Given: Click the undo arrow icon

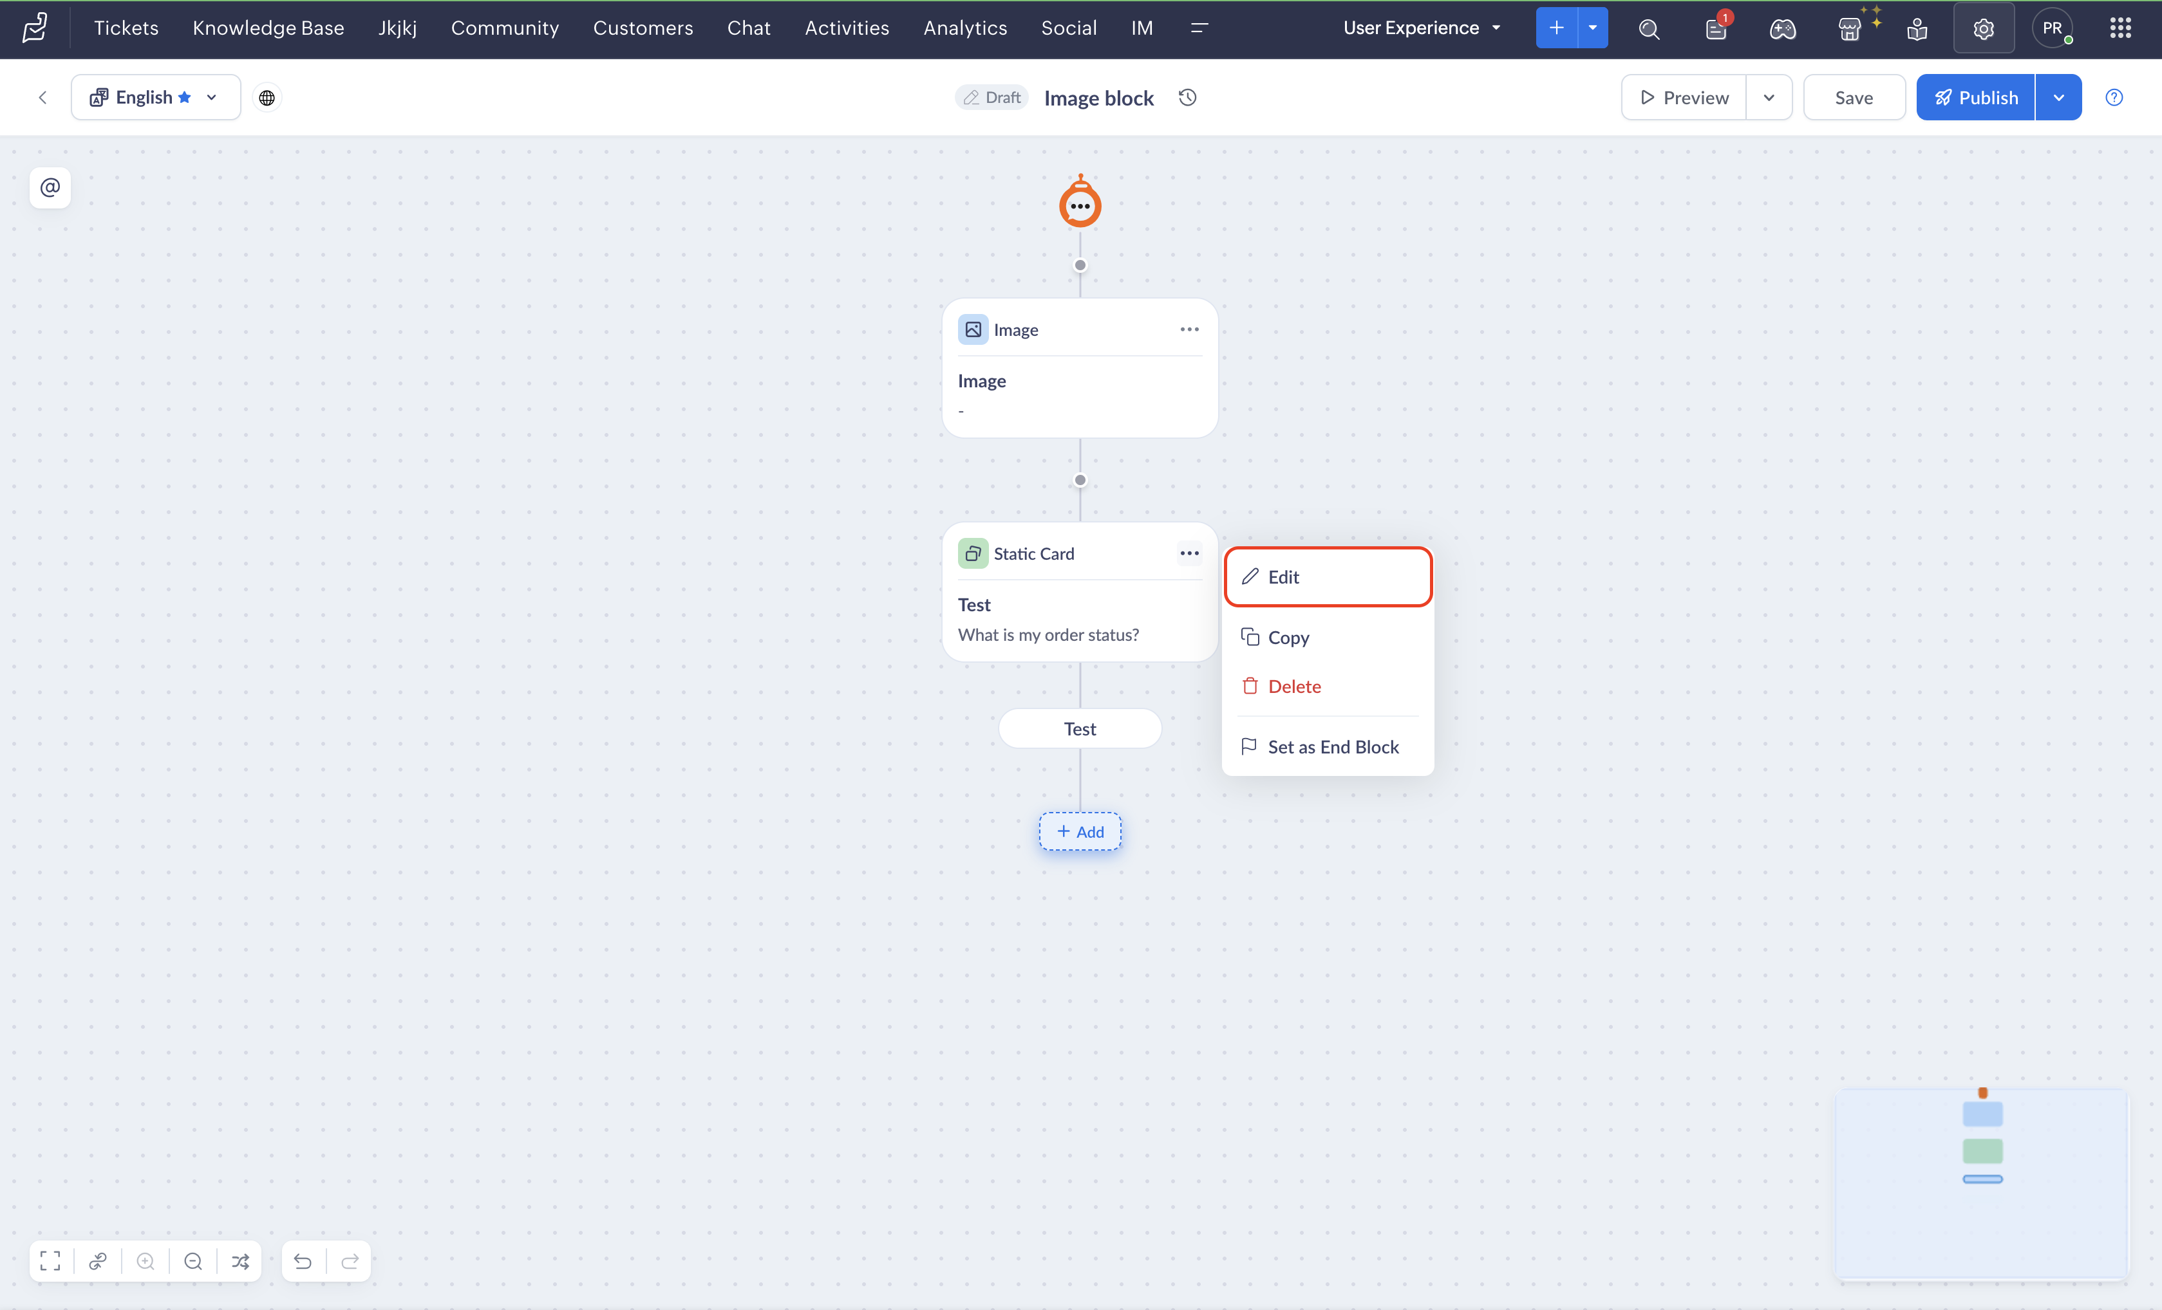Looking at the screenshot, I should pos(303,1261).
